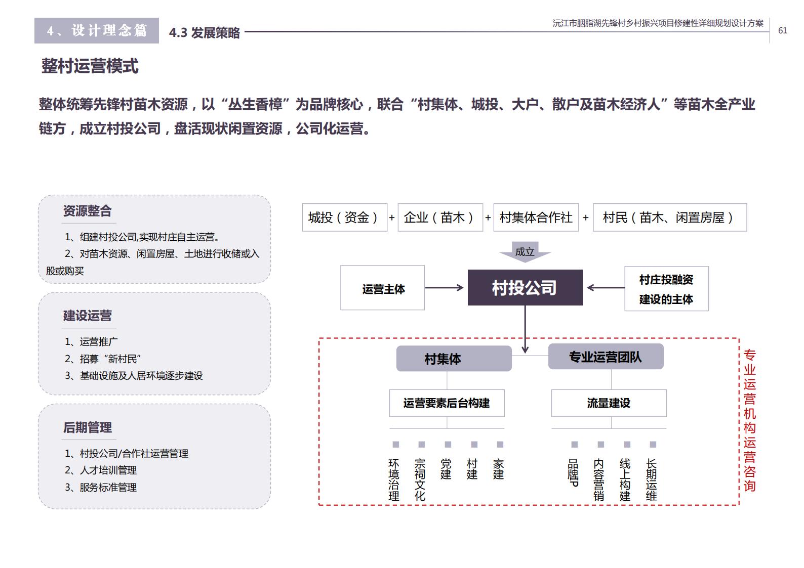804x568 pixels.
Task: Click the '成立' downward arrow shape
Action: click(x=525, y=252)
